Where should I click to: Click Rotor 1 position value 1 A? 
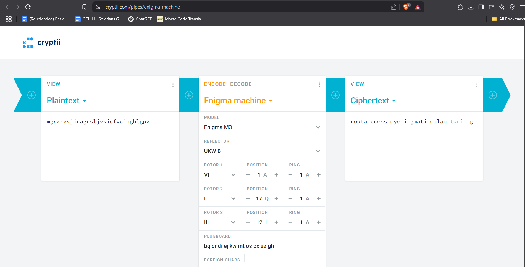pyautogui.click(x=262, y=175)
